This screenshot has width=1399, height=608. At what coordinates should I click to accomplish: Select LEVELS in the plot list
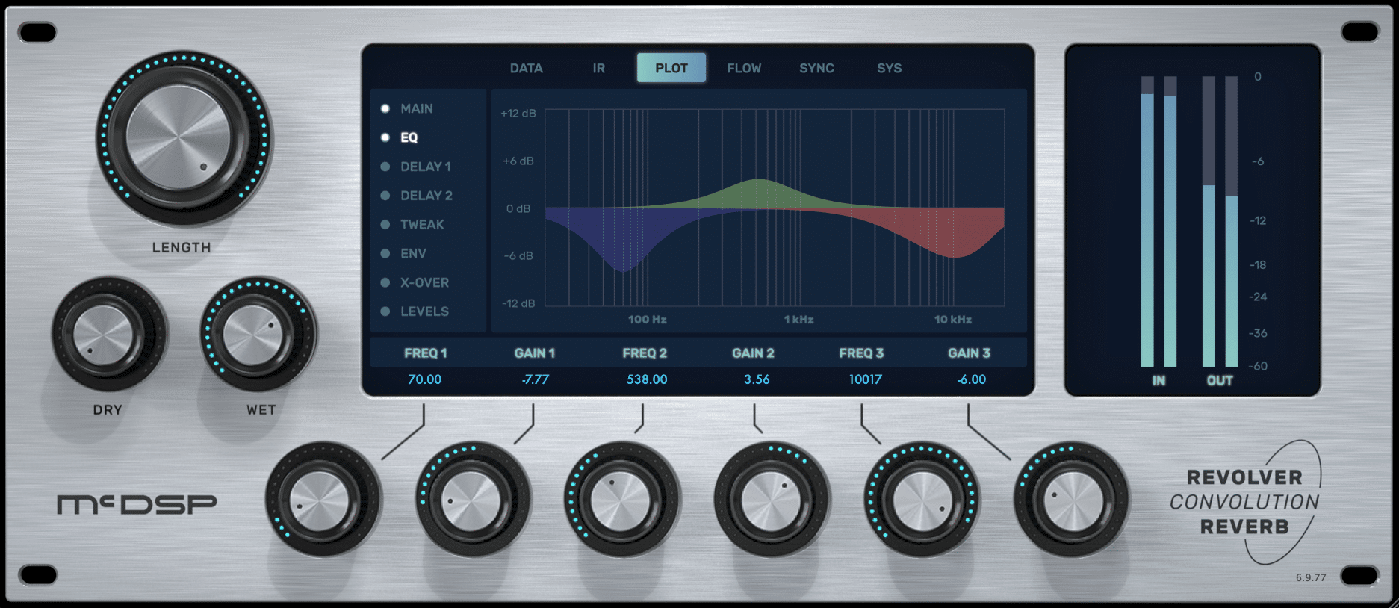coord(424,311)
